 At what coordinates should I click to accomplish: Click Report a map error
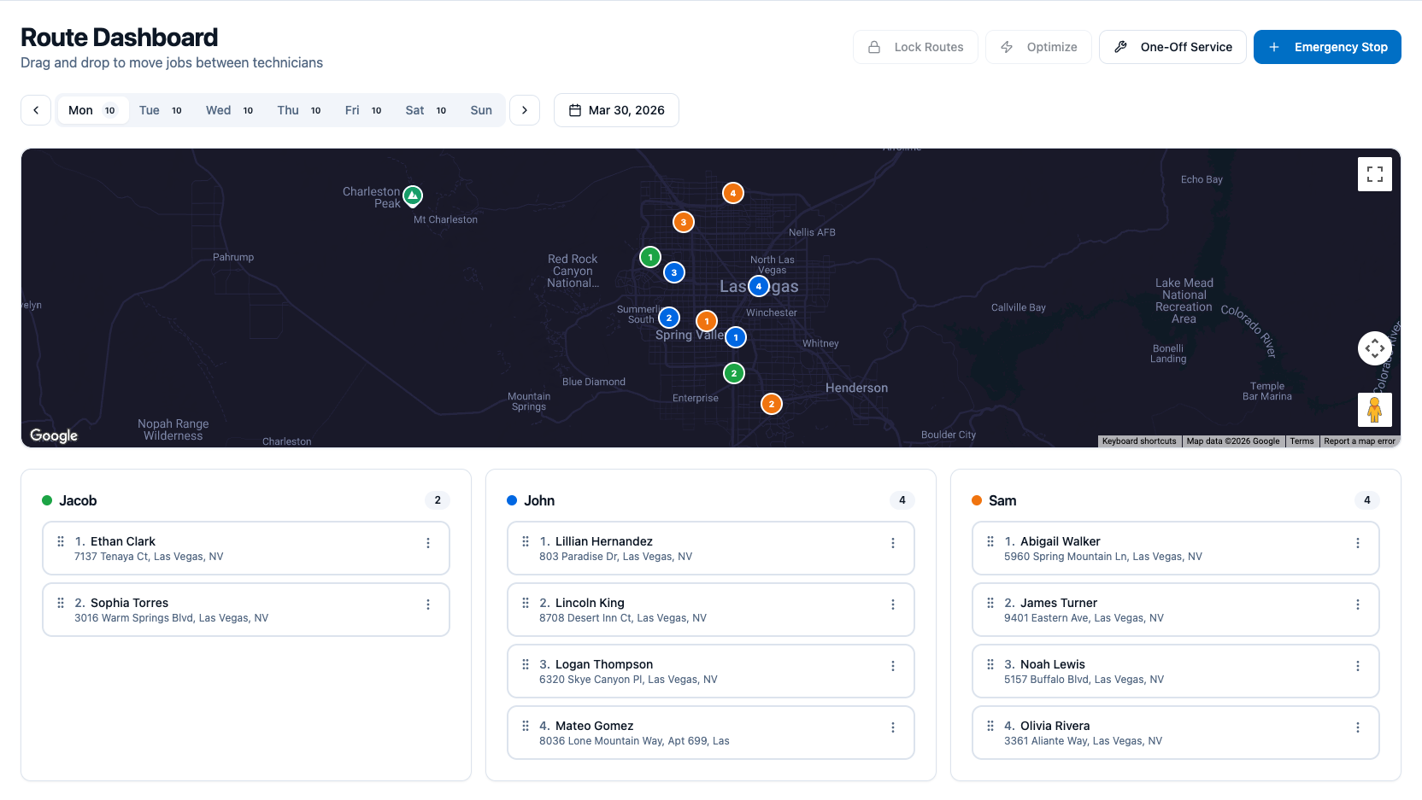[1360, 441]
